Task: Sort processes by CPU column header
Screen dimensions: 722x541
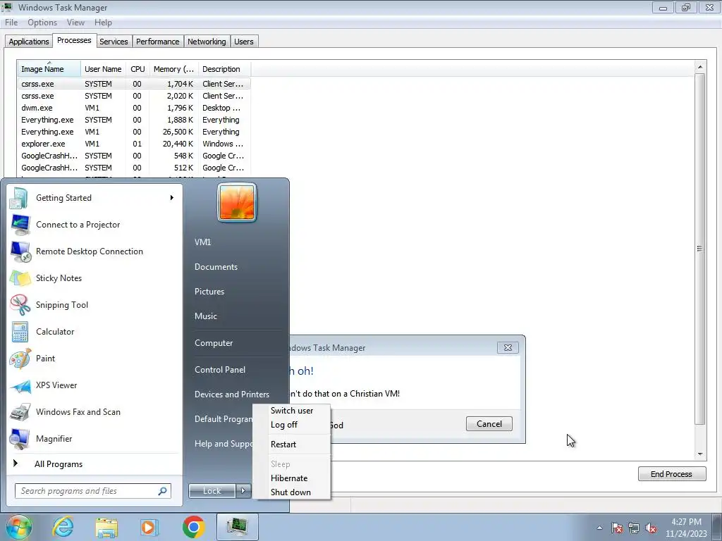Action: point(137,69)
